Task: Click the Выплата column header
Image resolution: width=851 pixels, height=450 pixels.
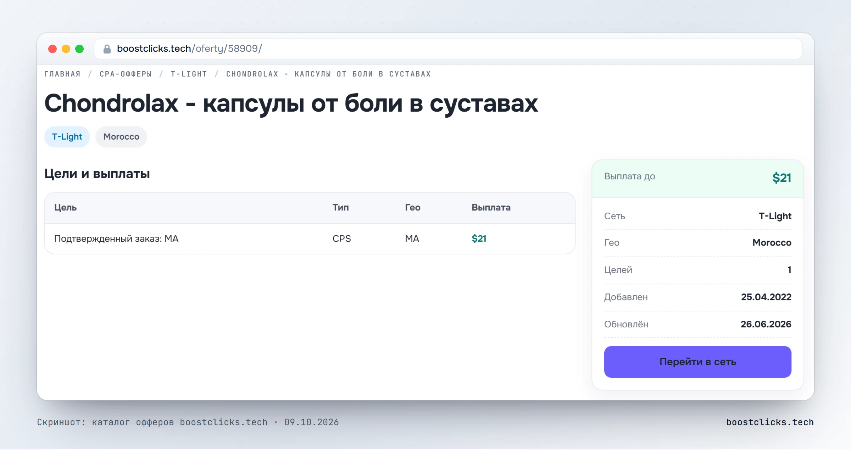Action: tap(491, 208)
